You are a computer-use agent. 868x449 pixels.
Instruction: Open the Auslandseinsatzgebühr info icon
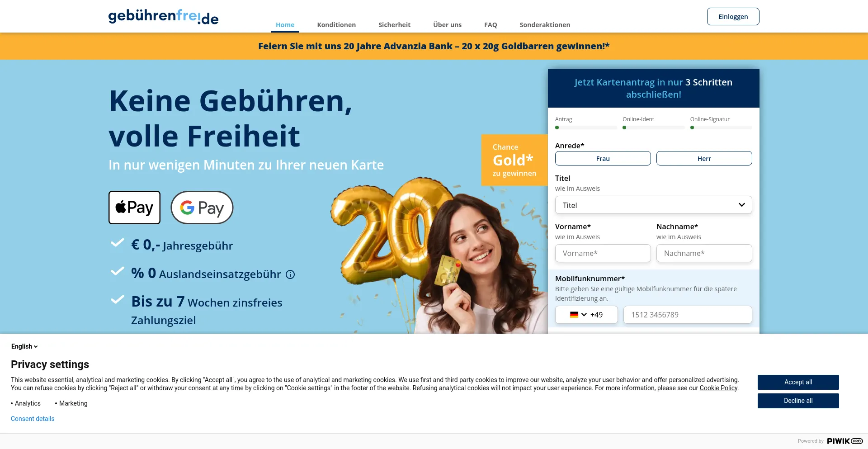[290, 274]
